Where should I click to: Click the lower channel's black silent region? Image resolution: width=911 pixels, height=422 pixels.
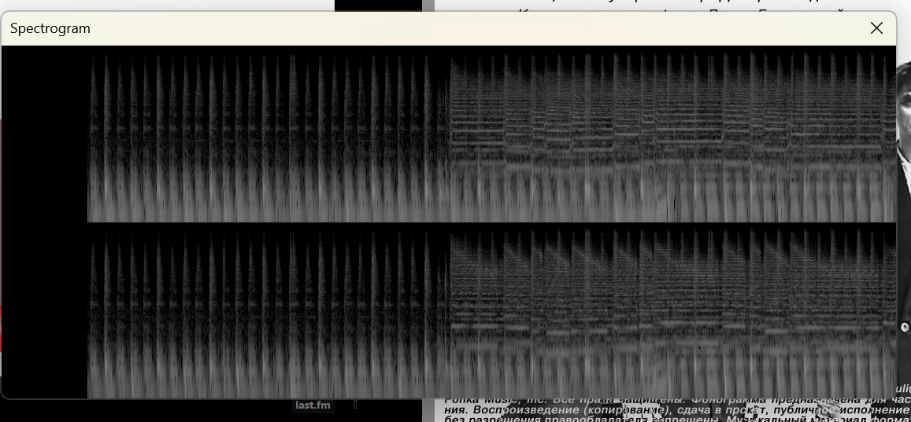tap(44, 310)
